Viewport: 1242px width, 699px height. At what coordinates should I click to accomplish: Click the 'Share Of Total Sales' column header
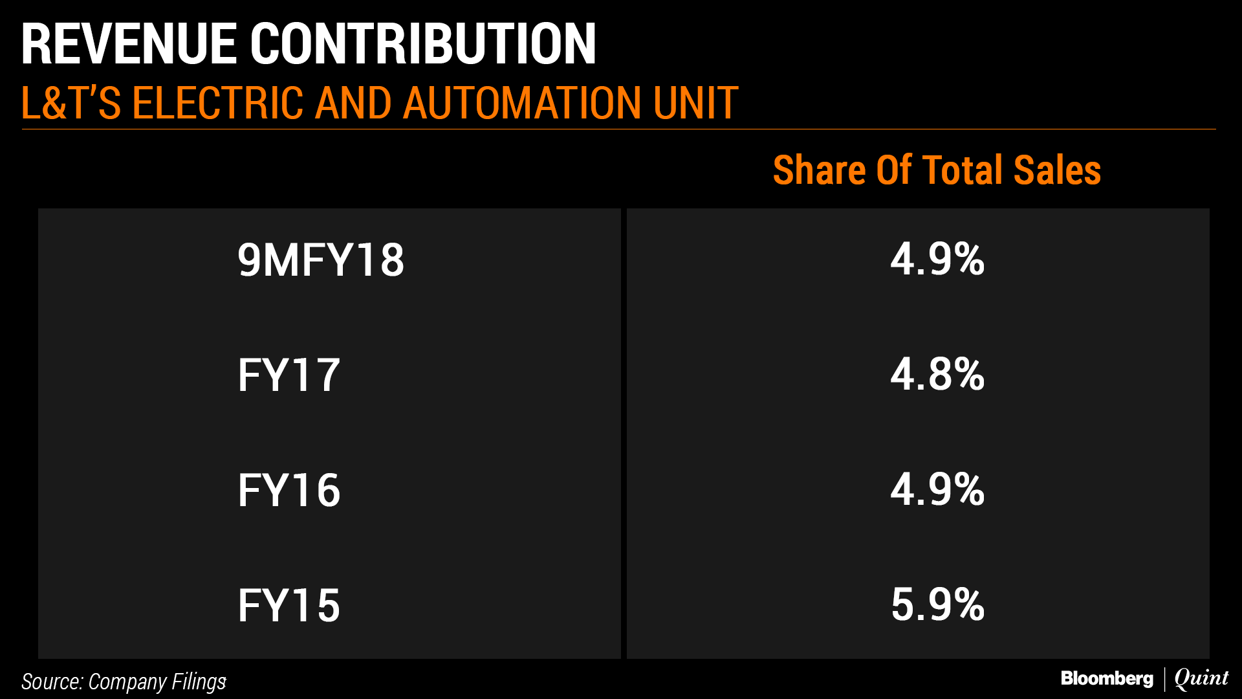point(937,170)
